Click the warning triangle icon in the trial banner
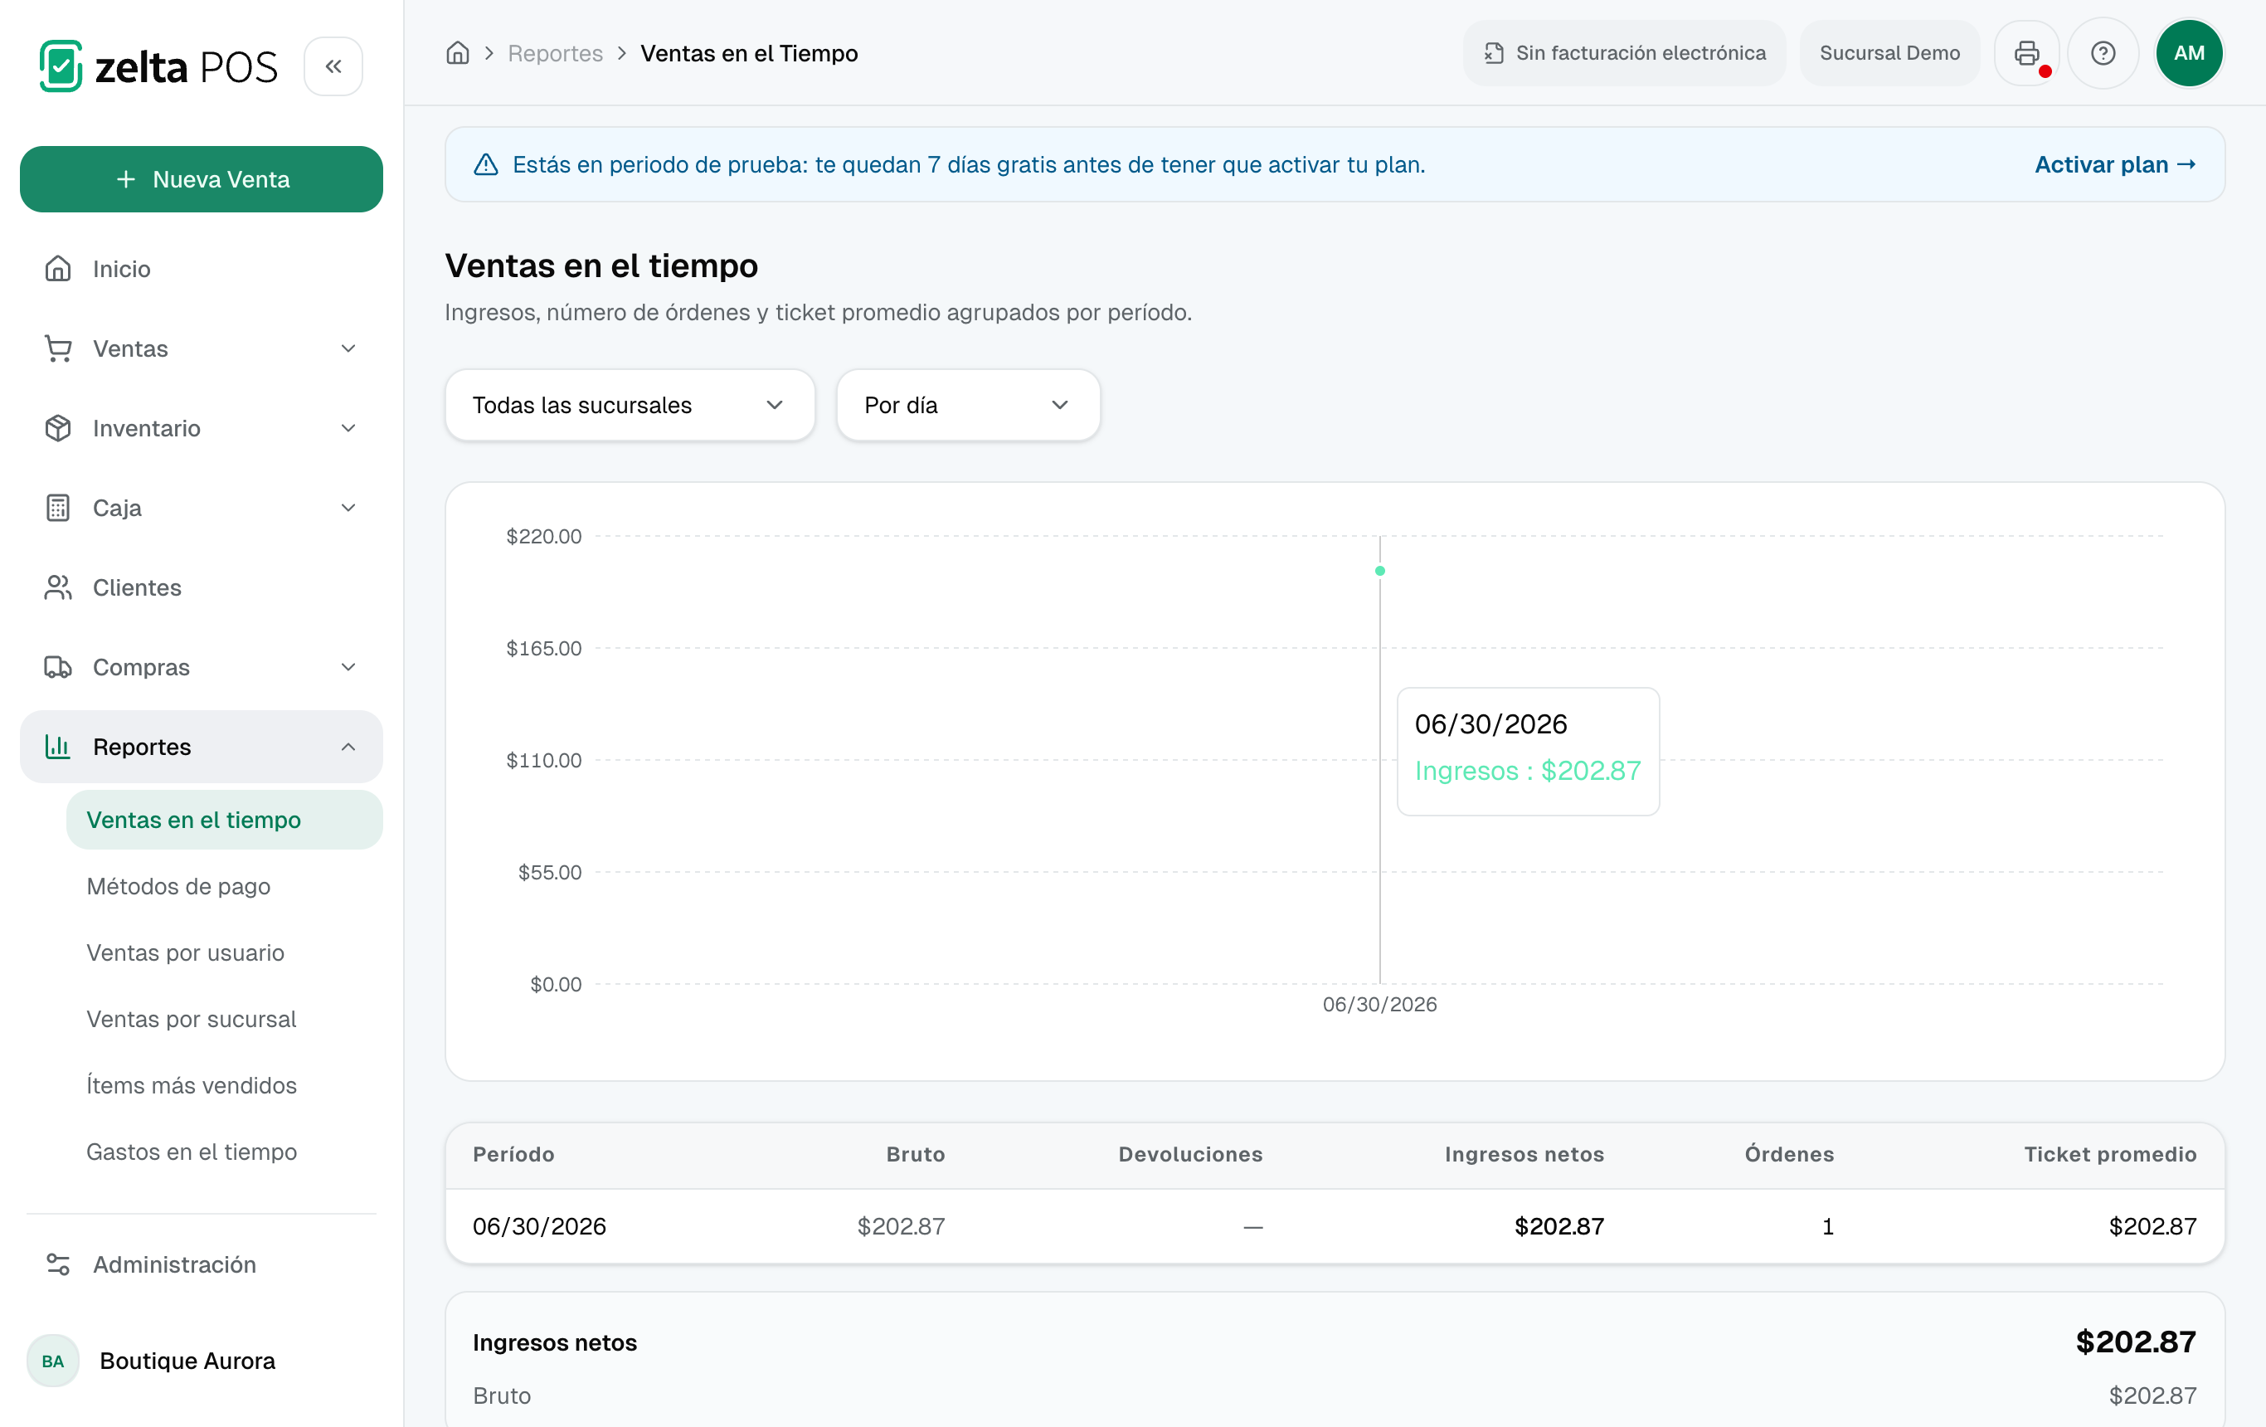Image resolution: width=2266 pixels, height=1427 pixels. pos(485,165)
